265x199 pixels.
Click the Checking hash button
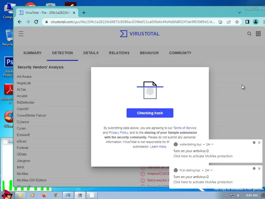point(150,113)
